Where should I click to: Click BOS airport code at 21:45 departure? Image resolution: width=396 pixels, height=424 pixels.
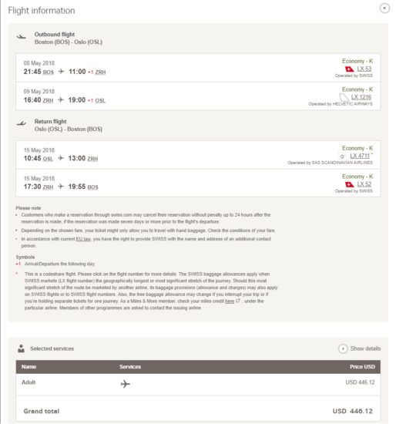pyautogui.click(x=49, y=72)
